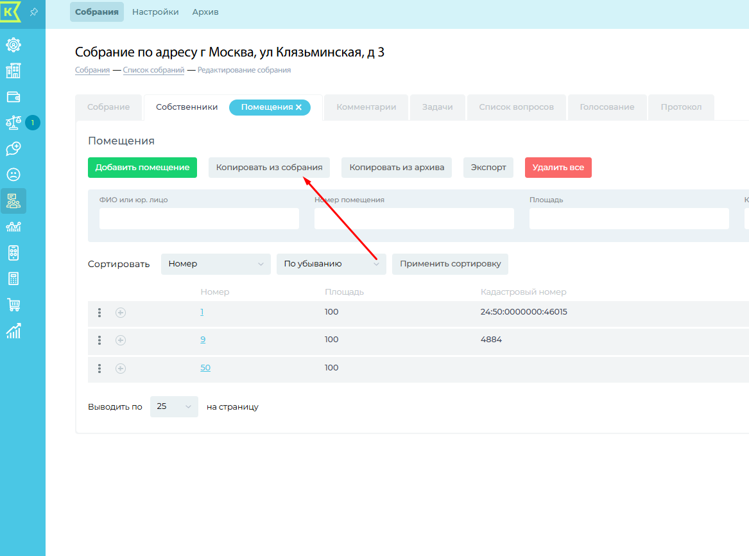
Task: Open the per-page dropdown showing 25
Action: tap(174, 406)
